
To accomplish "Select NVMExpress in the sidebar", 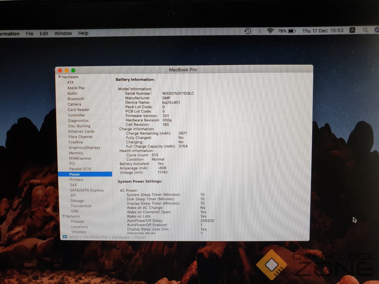I will (80, 158).
